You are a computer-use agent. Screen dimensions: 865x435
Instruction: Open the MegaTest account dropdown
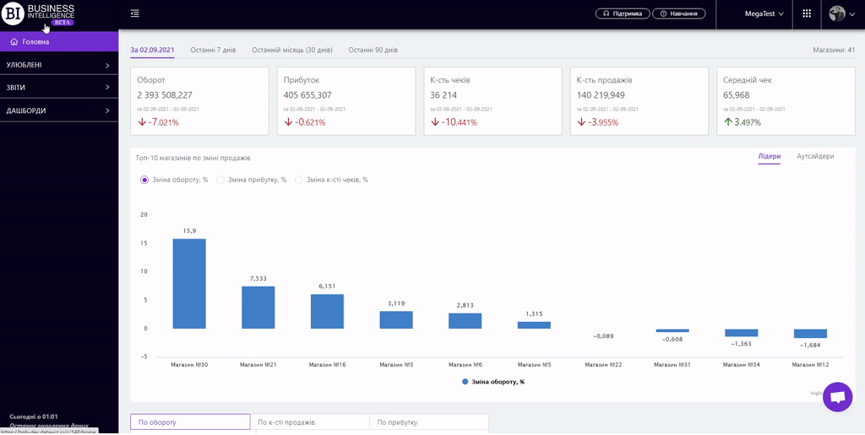click(x=764, y=14)
